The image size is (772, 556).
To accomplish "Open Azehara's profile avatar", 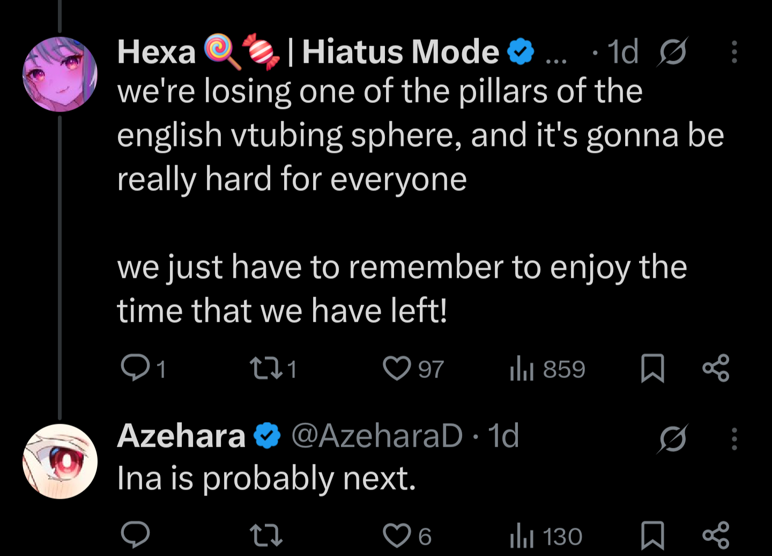I will click(60, 461).
